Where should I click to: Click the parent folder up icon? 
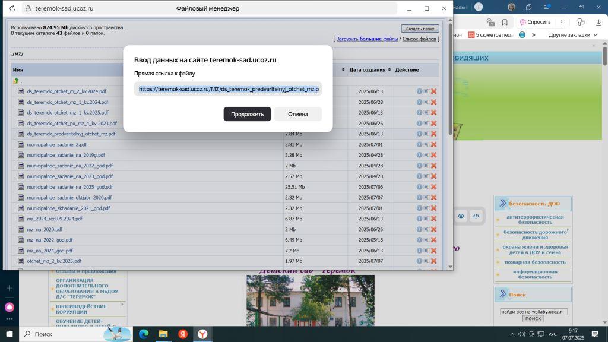[x=16, y=81]
